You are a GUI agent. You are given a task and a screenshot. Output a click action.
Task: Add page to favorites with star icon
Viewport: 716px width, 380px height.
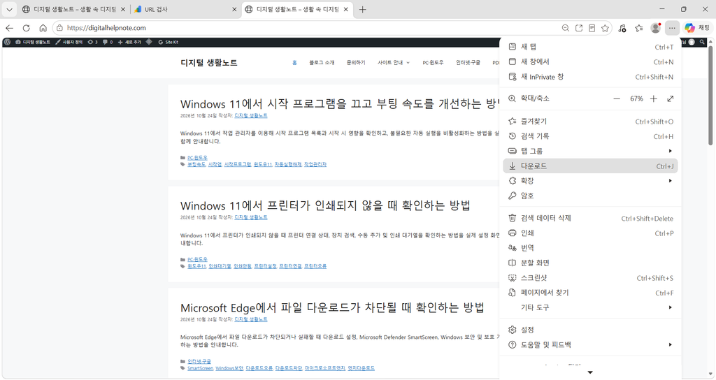[605, 28]
